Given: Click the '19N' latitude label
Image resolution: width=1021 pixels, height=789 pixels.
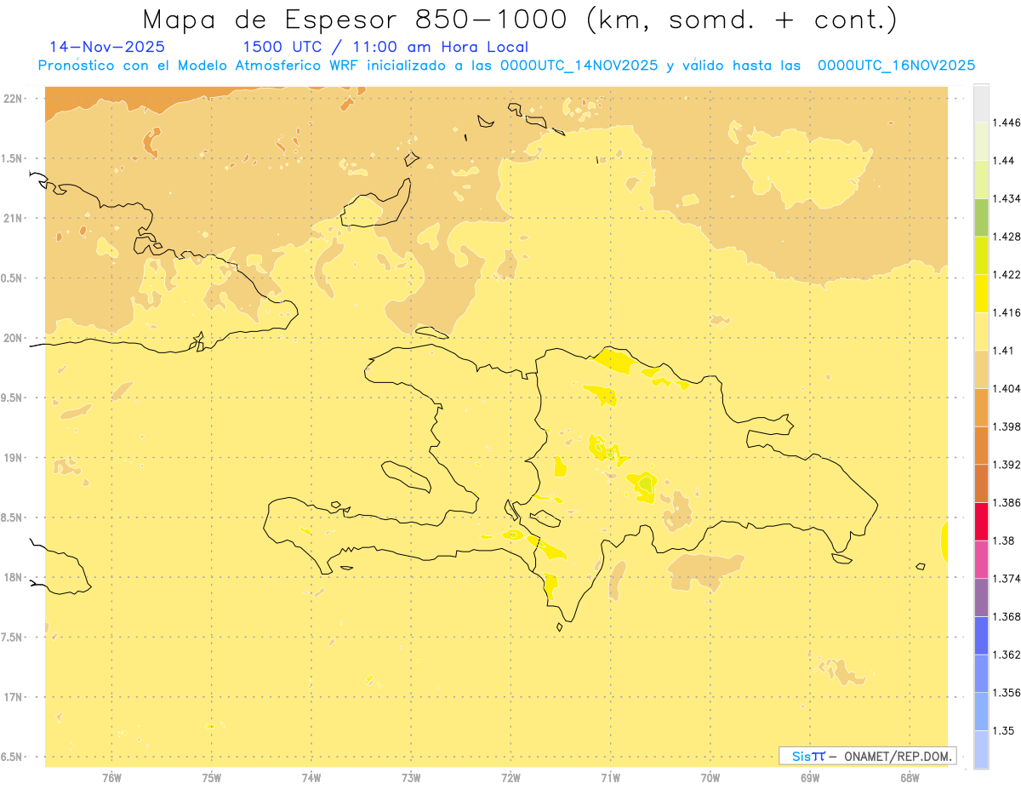Looking at the screenshot, I should pos(13,458).
